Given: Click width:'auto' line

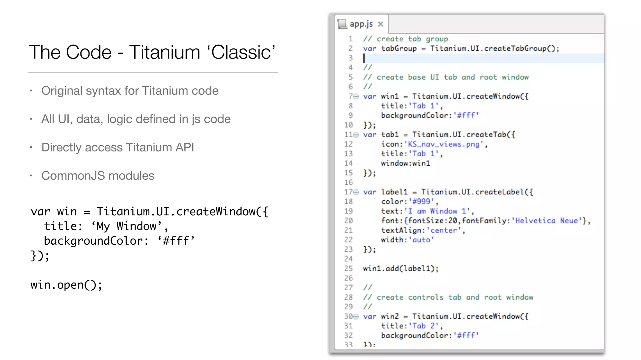Looking at the screenshot, I should click(408, 240).
